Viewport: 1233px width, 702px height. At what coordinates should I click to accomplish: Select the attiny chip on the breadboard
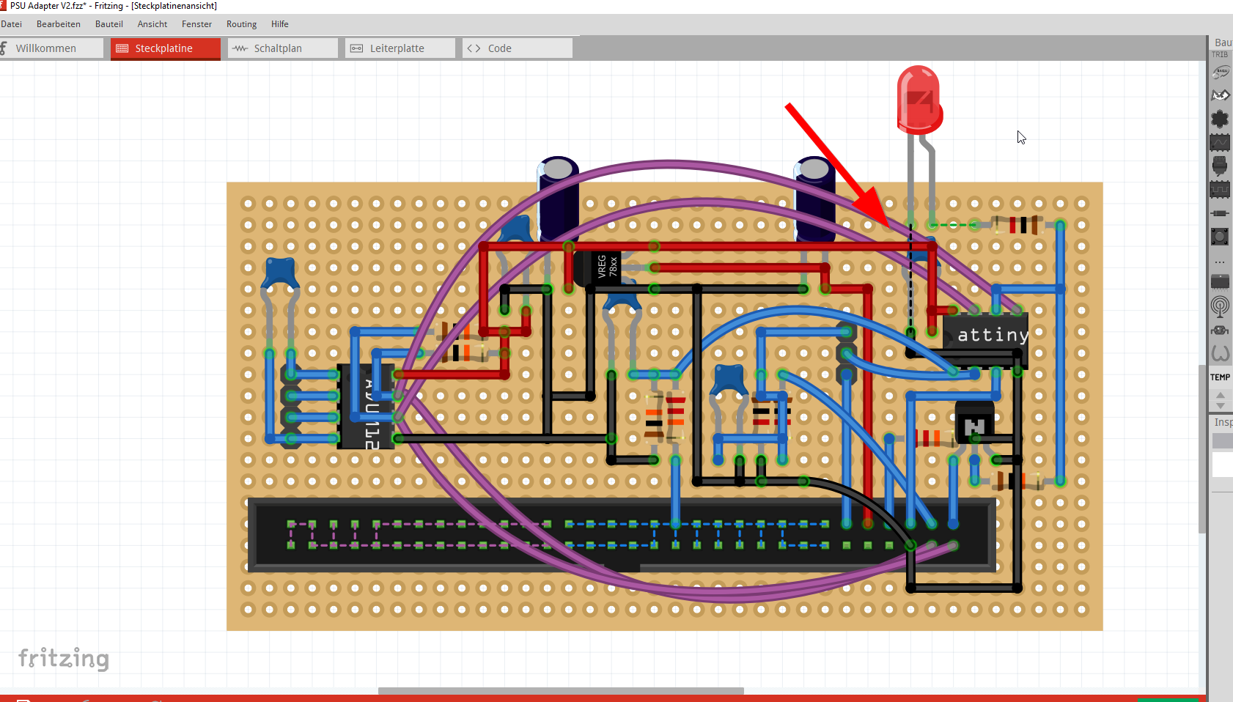986,334
